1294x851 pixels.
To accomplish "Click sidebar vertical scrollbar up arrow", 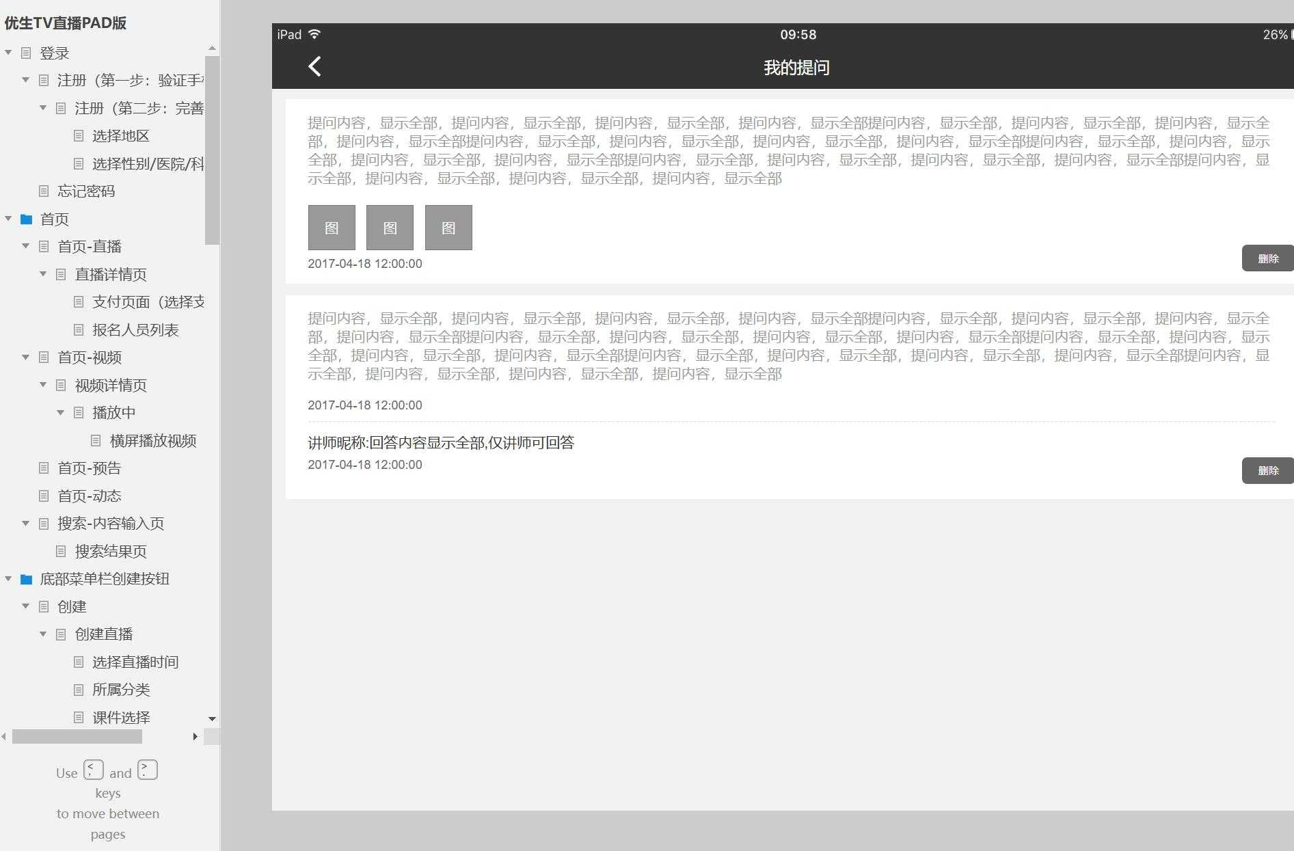I will click(212, 48).
